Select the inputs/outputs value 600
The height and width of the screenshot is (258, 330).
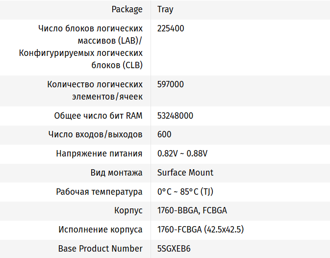click(x=164, y=134)
